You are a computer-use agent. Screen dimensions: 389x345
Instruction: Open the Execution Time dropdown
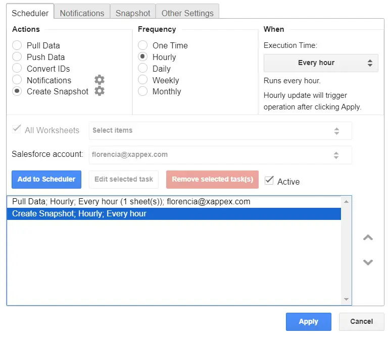321,63
